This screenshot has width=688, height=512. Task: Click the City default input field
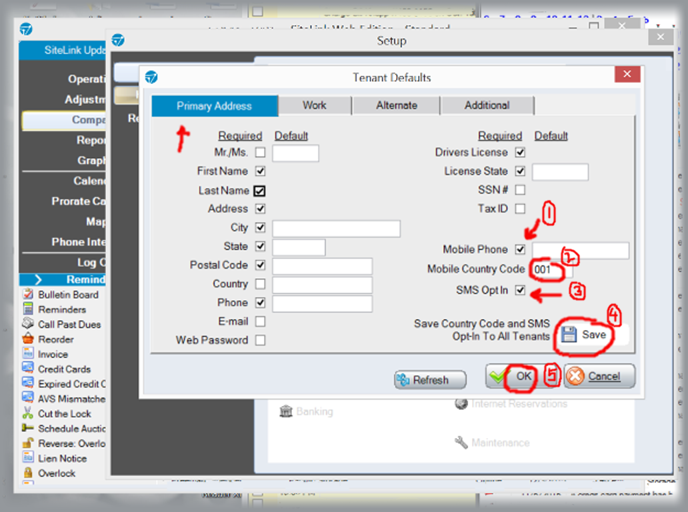click(336, 229)
